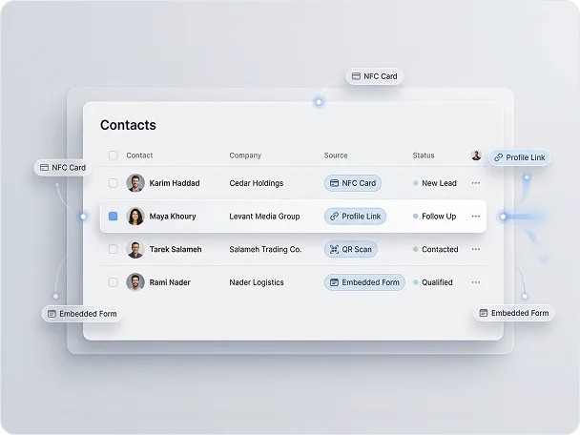Open Tarek Salameh's avatar

135,249
